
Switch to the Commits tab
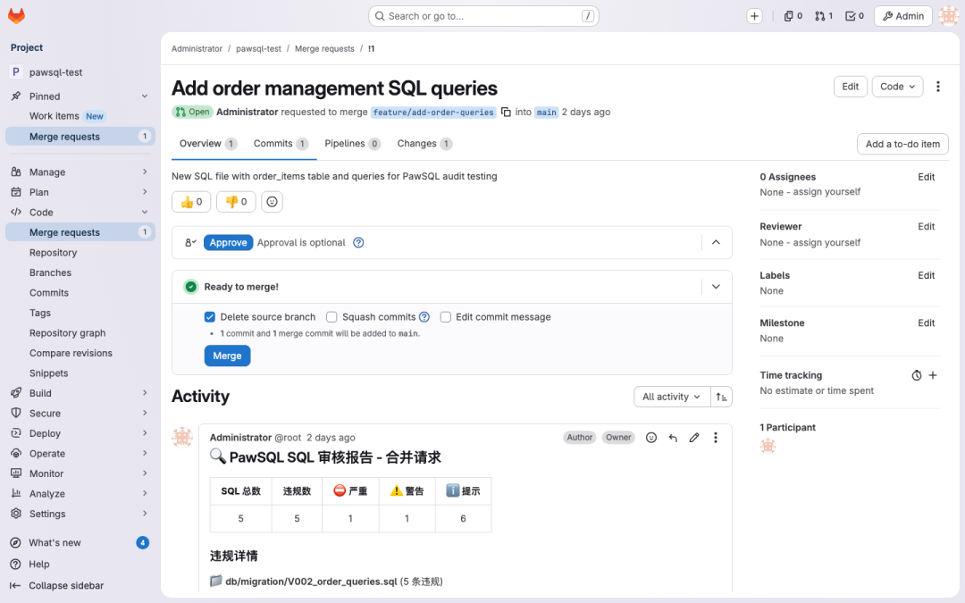[x=281, y=144]
